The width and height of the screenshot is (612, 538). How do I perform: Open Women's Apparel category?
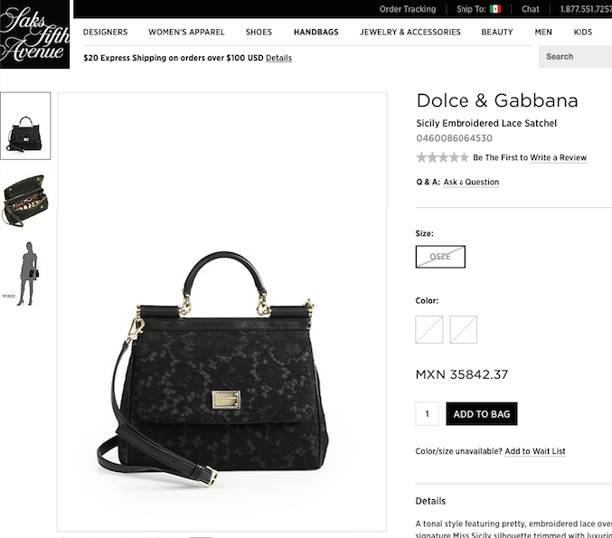click(186, 32)
